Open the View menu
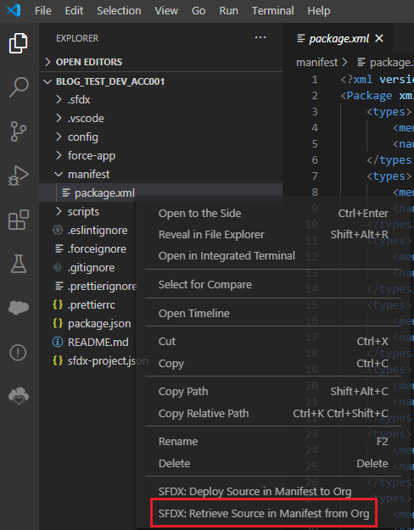Viewport: 414px width, 530px height. 166,11
